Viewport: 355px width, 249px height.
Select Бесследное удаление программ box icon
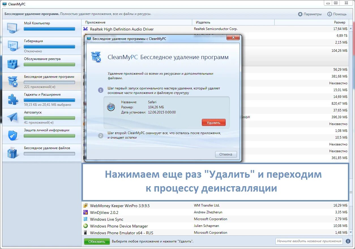(12, 81)
